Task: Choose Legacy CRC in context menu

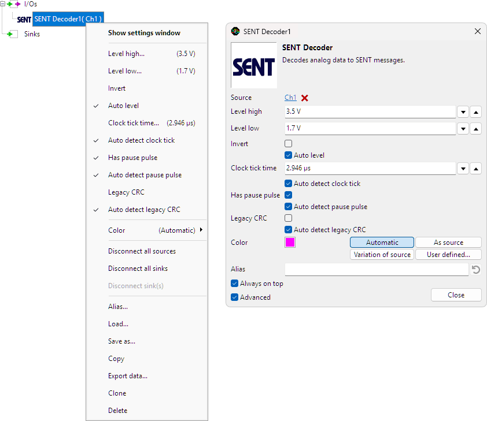Action: [x=147, y=192]
